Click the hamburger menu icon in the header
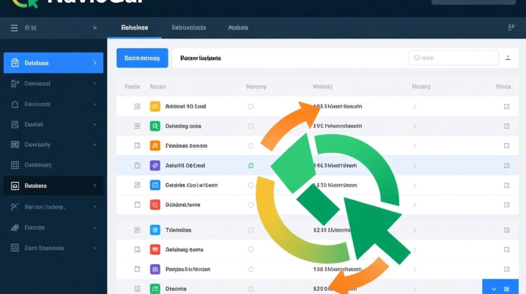Image resolution: width=526 pixels, height=294 pixels. click(14, 28)
